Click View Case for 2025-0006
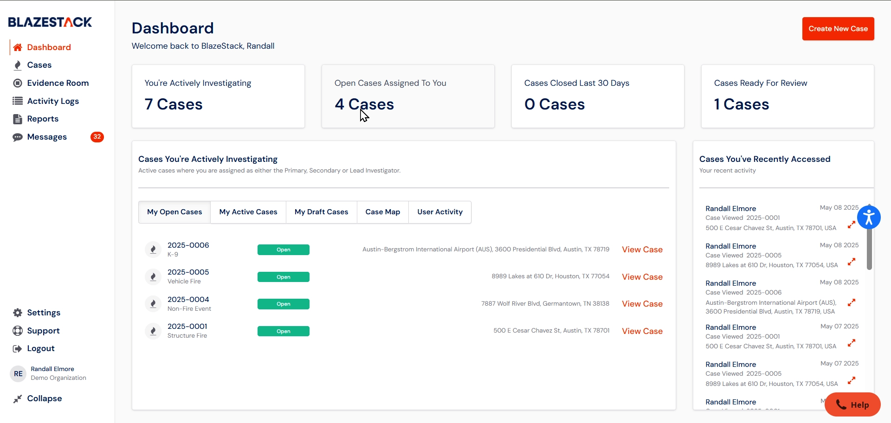The height and width of the screenshot is (423, 891). [642, 250]
